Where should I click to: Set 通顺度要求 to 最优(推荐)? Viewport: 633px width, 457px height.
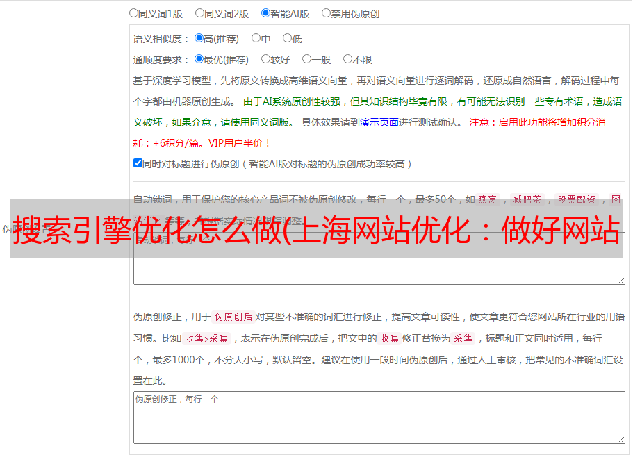click(199, 59)
